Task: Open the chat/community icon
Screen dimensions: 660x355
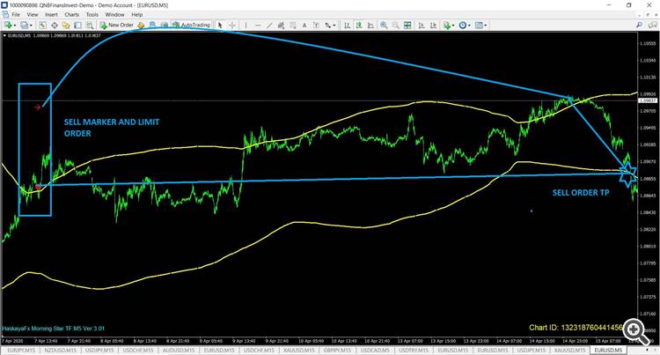Action: (x=651, y=25)
